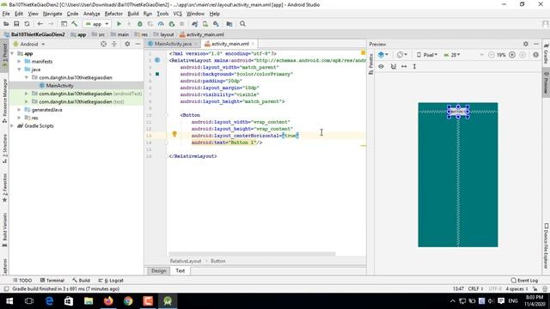Screen dimensions: 550x309
Task: Click the lightbulb quick-fix icon
Action: point(174,134)
